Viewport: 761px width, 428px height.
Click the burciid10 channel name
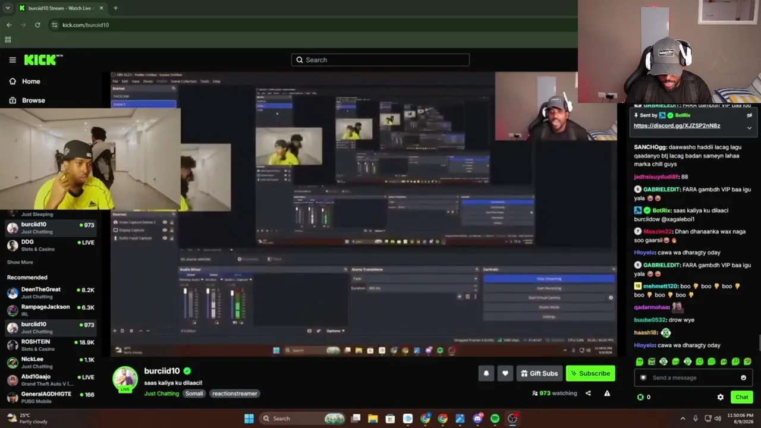(x=162, y=371)
